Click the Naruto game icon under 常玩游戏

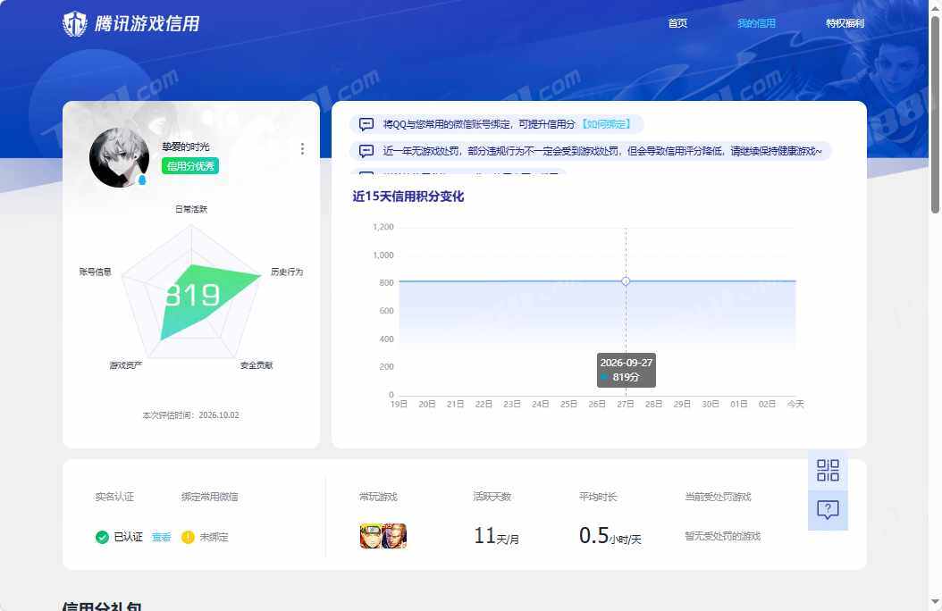(371, 536)
